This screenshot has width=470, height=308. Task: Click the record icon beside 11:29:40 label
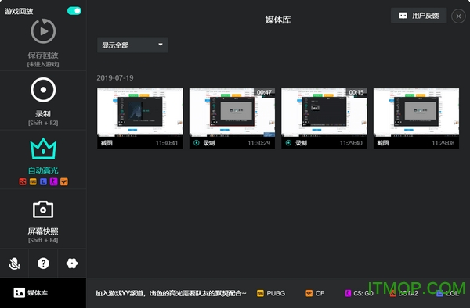pos(288,143)
